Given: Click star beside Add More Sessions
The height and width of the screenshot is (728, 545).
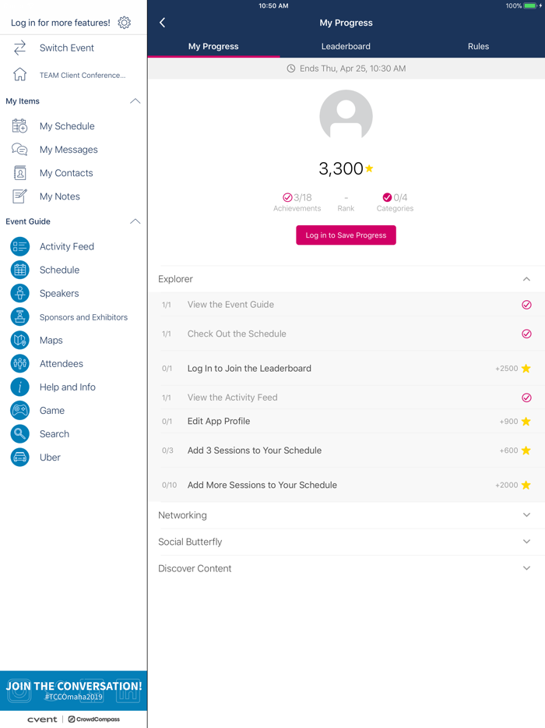Looking at the screenshot, I should click(526, 485).
